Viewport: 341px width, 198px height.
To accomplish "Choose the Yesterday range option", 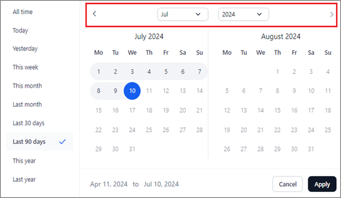I will [25, 49].
